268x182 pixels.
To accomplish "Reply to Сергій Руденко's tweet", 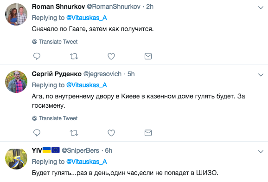I will point(37,133).
